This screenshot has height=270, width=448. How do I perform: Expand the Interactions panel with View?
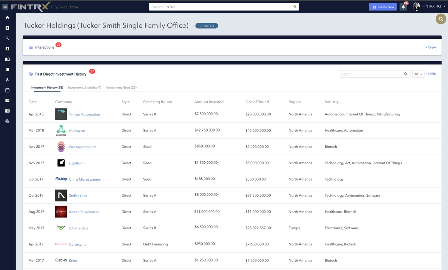point(430,47)
